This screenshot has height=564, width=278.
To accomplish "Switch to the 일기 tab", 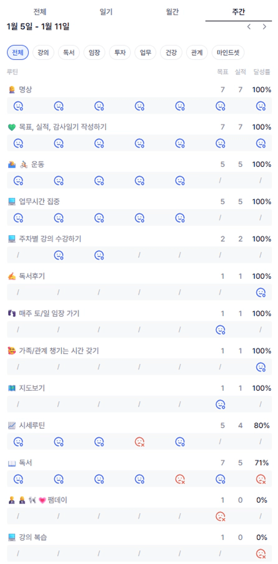I will pos(106,12).
